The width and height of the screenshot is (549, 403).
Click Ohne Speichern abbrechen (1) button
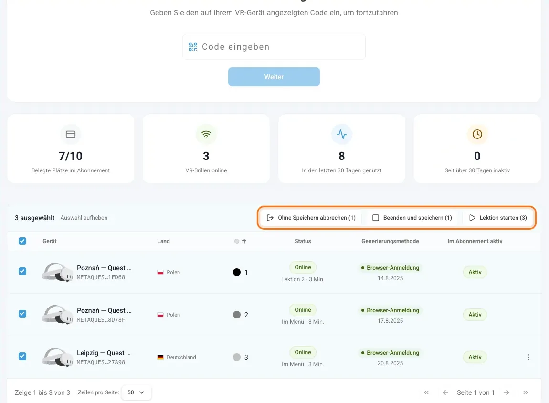pos(311,218)
